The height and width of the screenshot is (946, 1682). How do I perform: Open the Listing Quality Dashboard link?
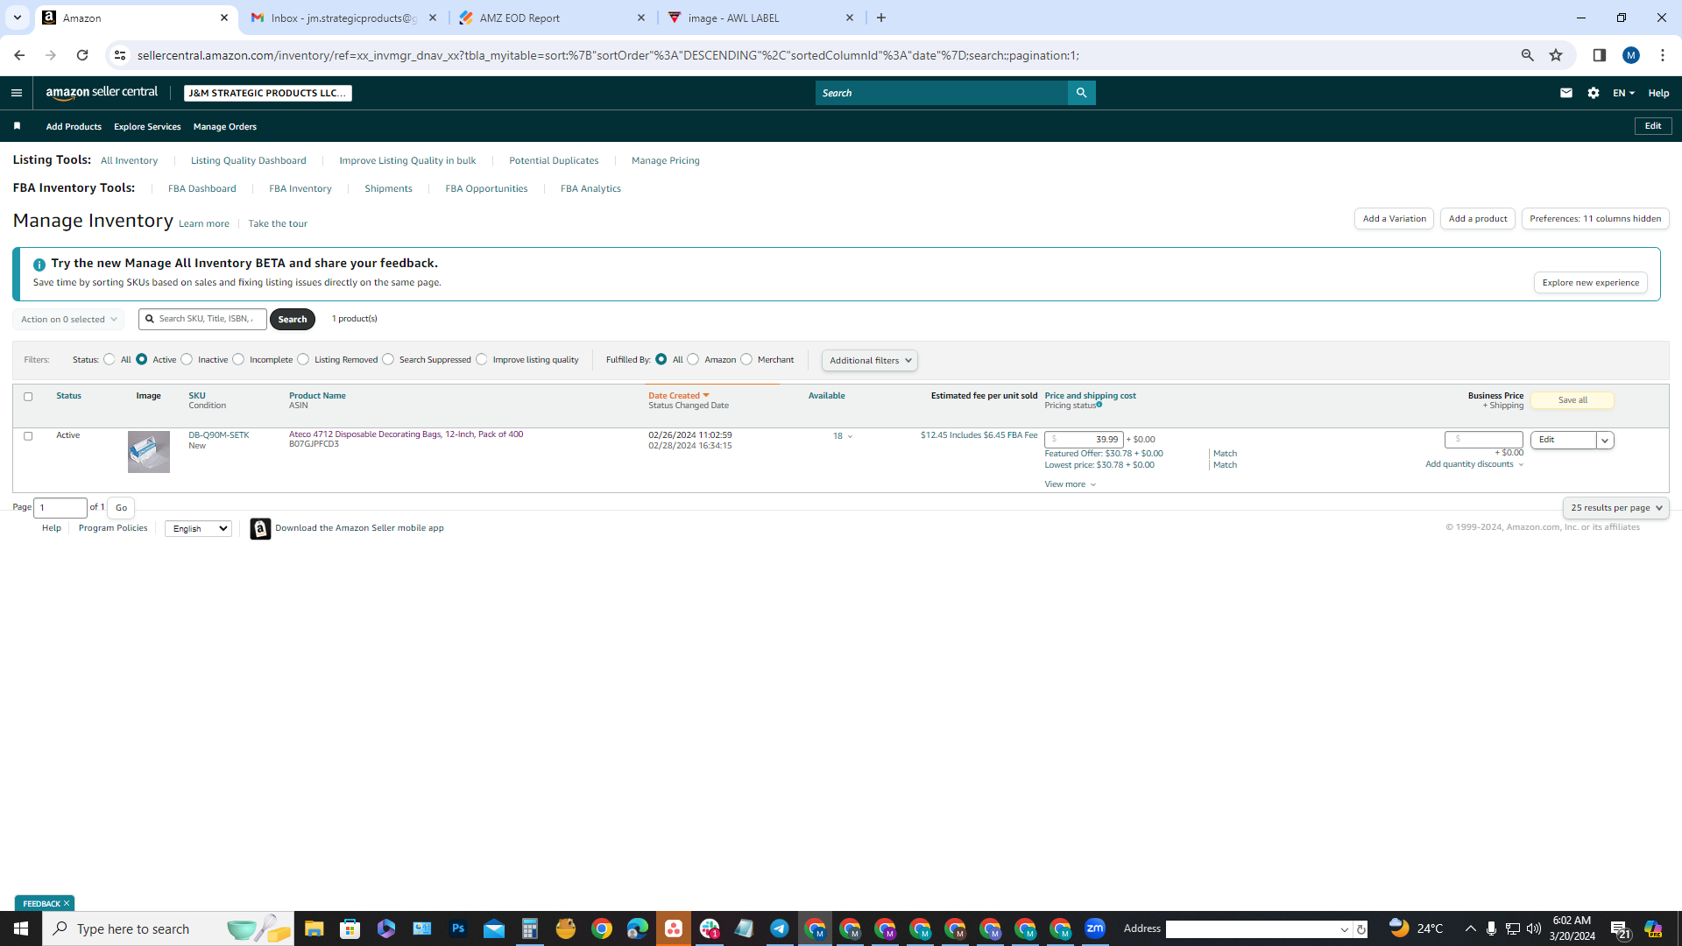pyautogui.click(x=248, y=160)
